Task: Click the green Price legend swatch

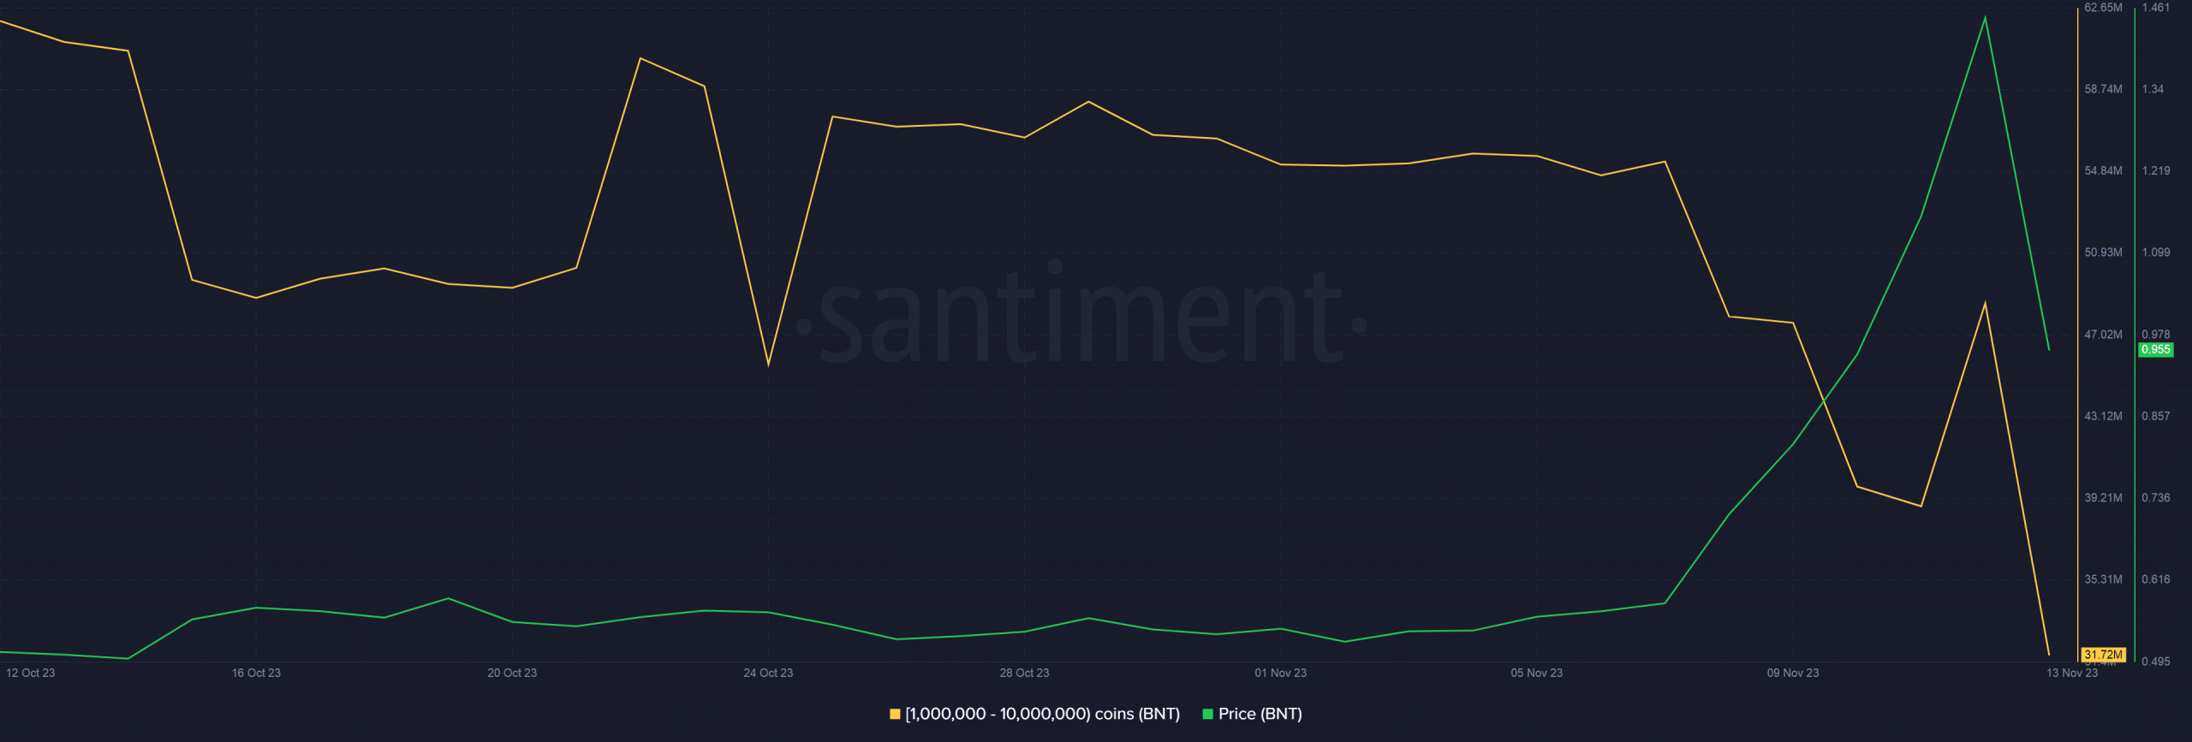Action: [x=1208, y=714]
